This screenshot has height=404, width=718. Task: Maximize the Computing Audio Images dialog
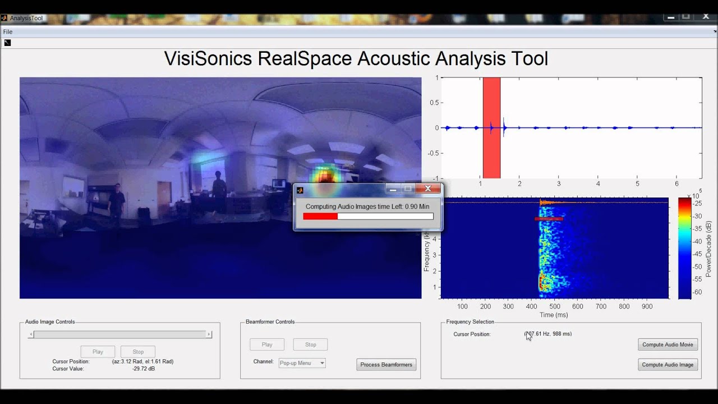coord(408,189)
